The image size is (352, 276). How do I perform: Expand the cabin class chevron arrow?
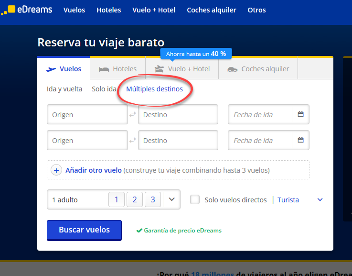(320, 199)
